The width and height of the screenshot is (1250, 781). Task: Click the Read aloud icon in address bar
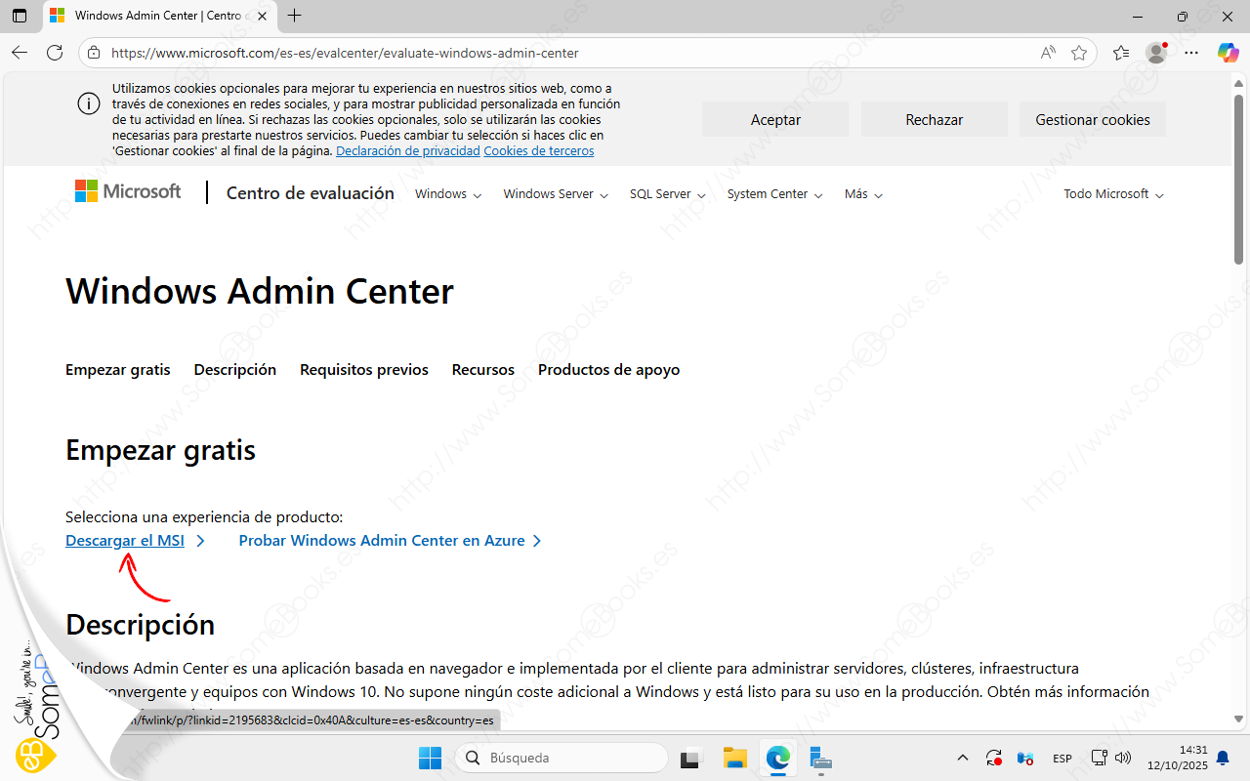(1048, 53)
